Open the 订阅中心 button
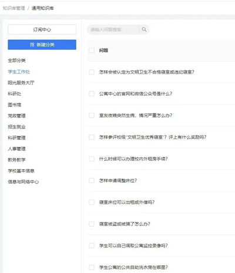 (x=42, y=29)
